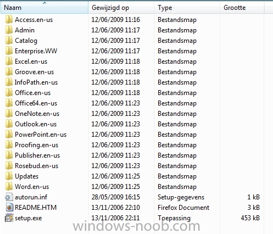Viewport: 273px width, 234px height.
Task: Select the Excel.en-us folder name
Action: pyautogui.click(x=31, y=62)
